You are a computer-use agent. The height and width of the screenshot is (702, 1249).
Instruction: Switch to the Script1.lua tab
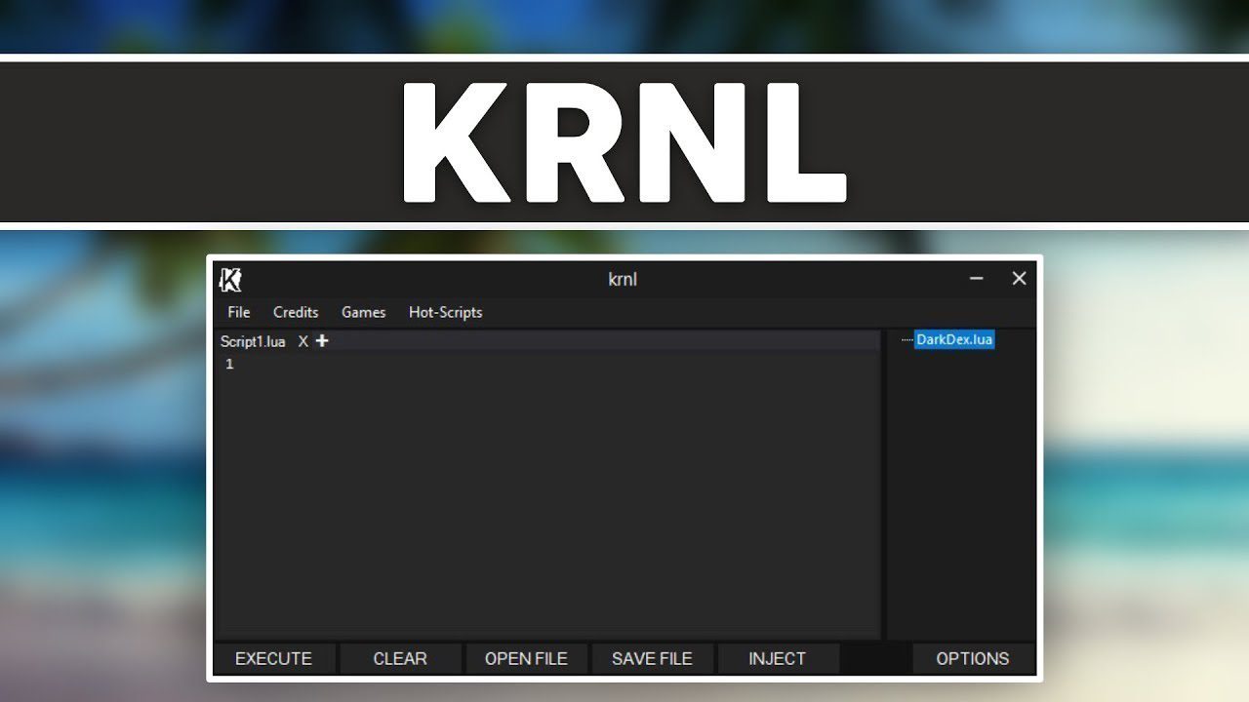tap(252, 341)
